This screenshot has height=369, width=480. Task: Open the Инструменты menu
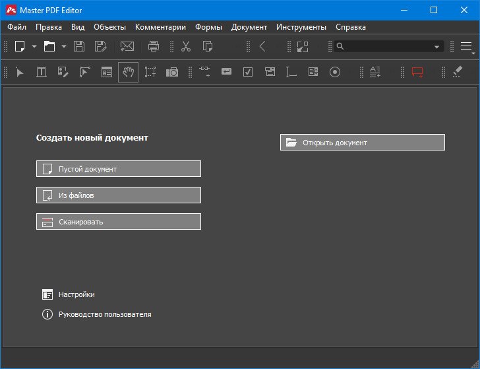[x=301, y=27]
